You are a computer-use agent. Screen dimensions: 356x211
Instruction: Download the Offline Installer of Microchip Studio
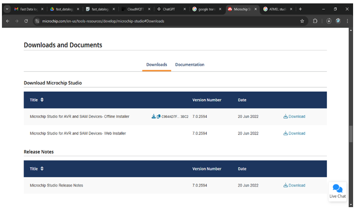pos(294,117)
